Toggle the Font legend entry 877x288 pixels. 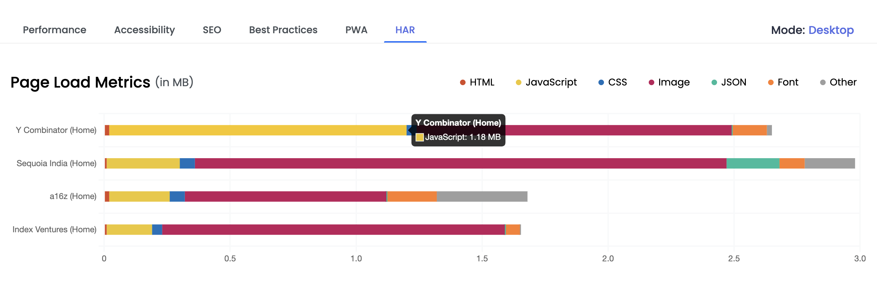coord(783,82)
